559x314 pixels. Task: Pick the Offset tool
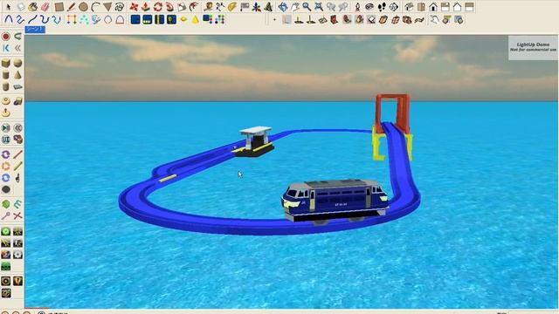click(194, 7)
